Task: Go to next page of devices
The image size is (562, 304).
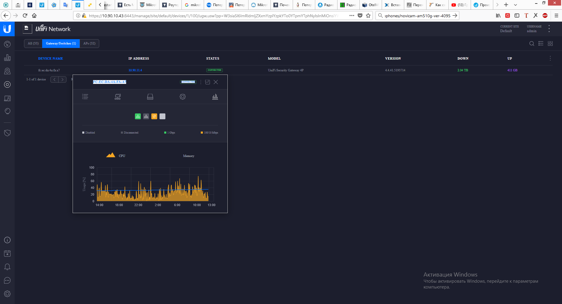Action: click(x=62, y=80)
